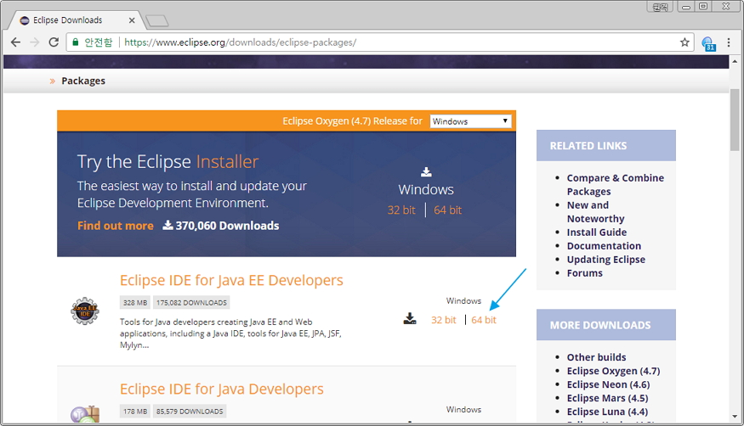Download 64 bit Eclipse Installer

click(x=447, y=210)
